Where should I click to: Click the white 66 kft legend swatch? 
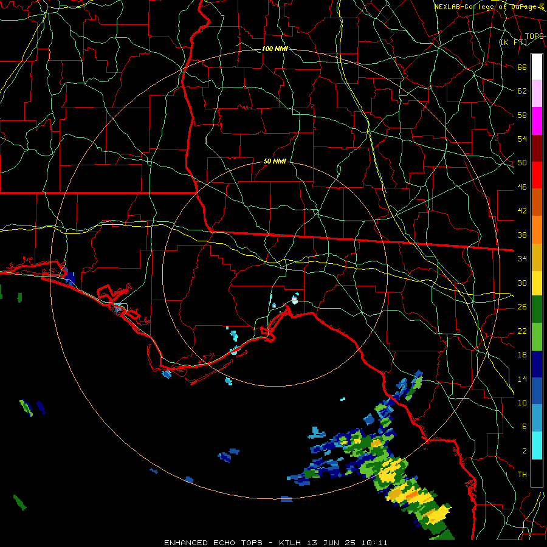[x=537, y=67]
